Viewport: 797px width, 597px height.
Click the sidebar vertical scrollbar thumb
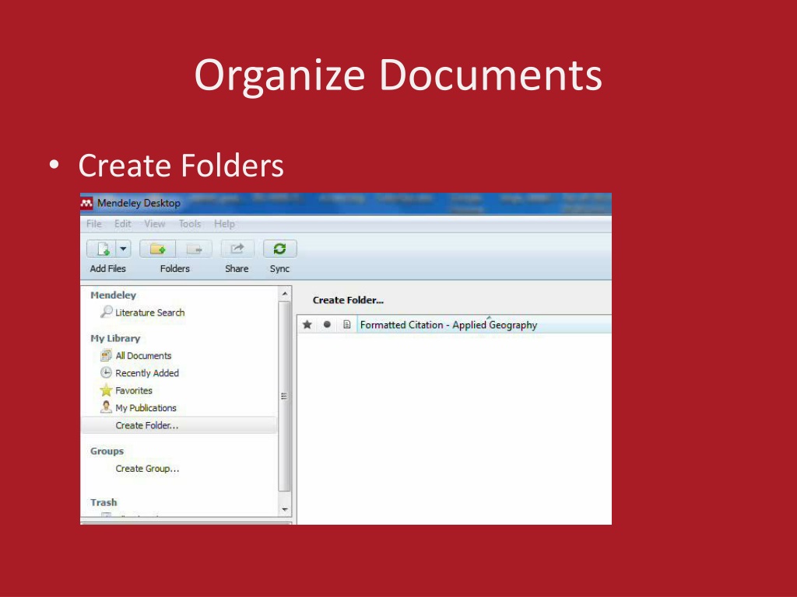click(285, 396)
